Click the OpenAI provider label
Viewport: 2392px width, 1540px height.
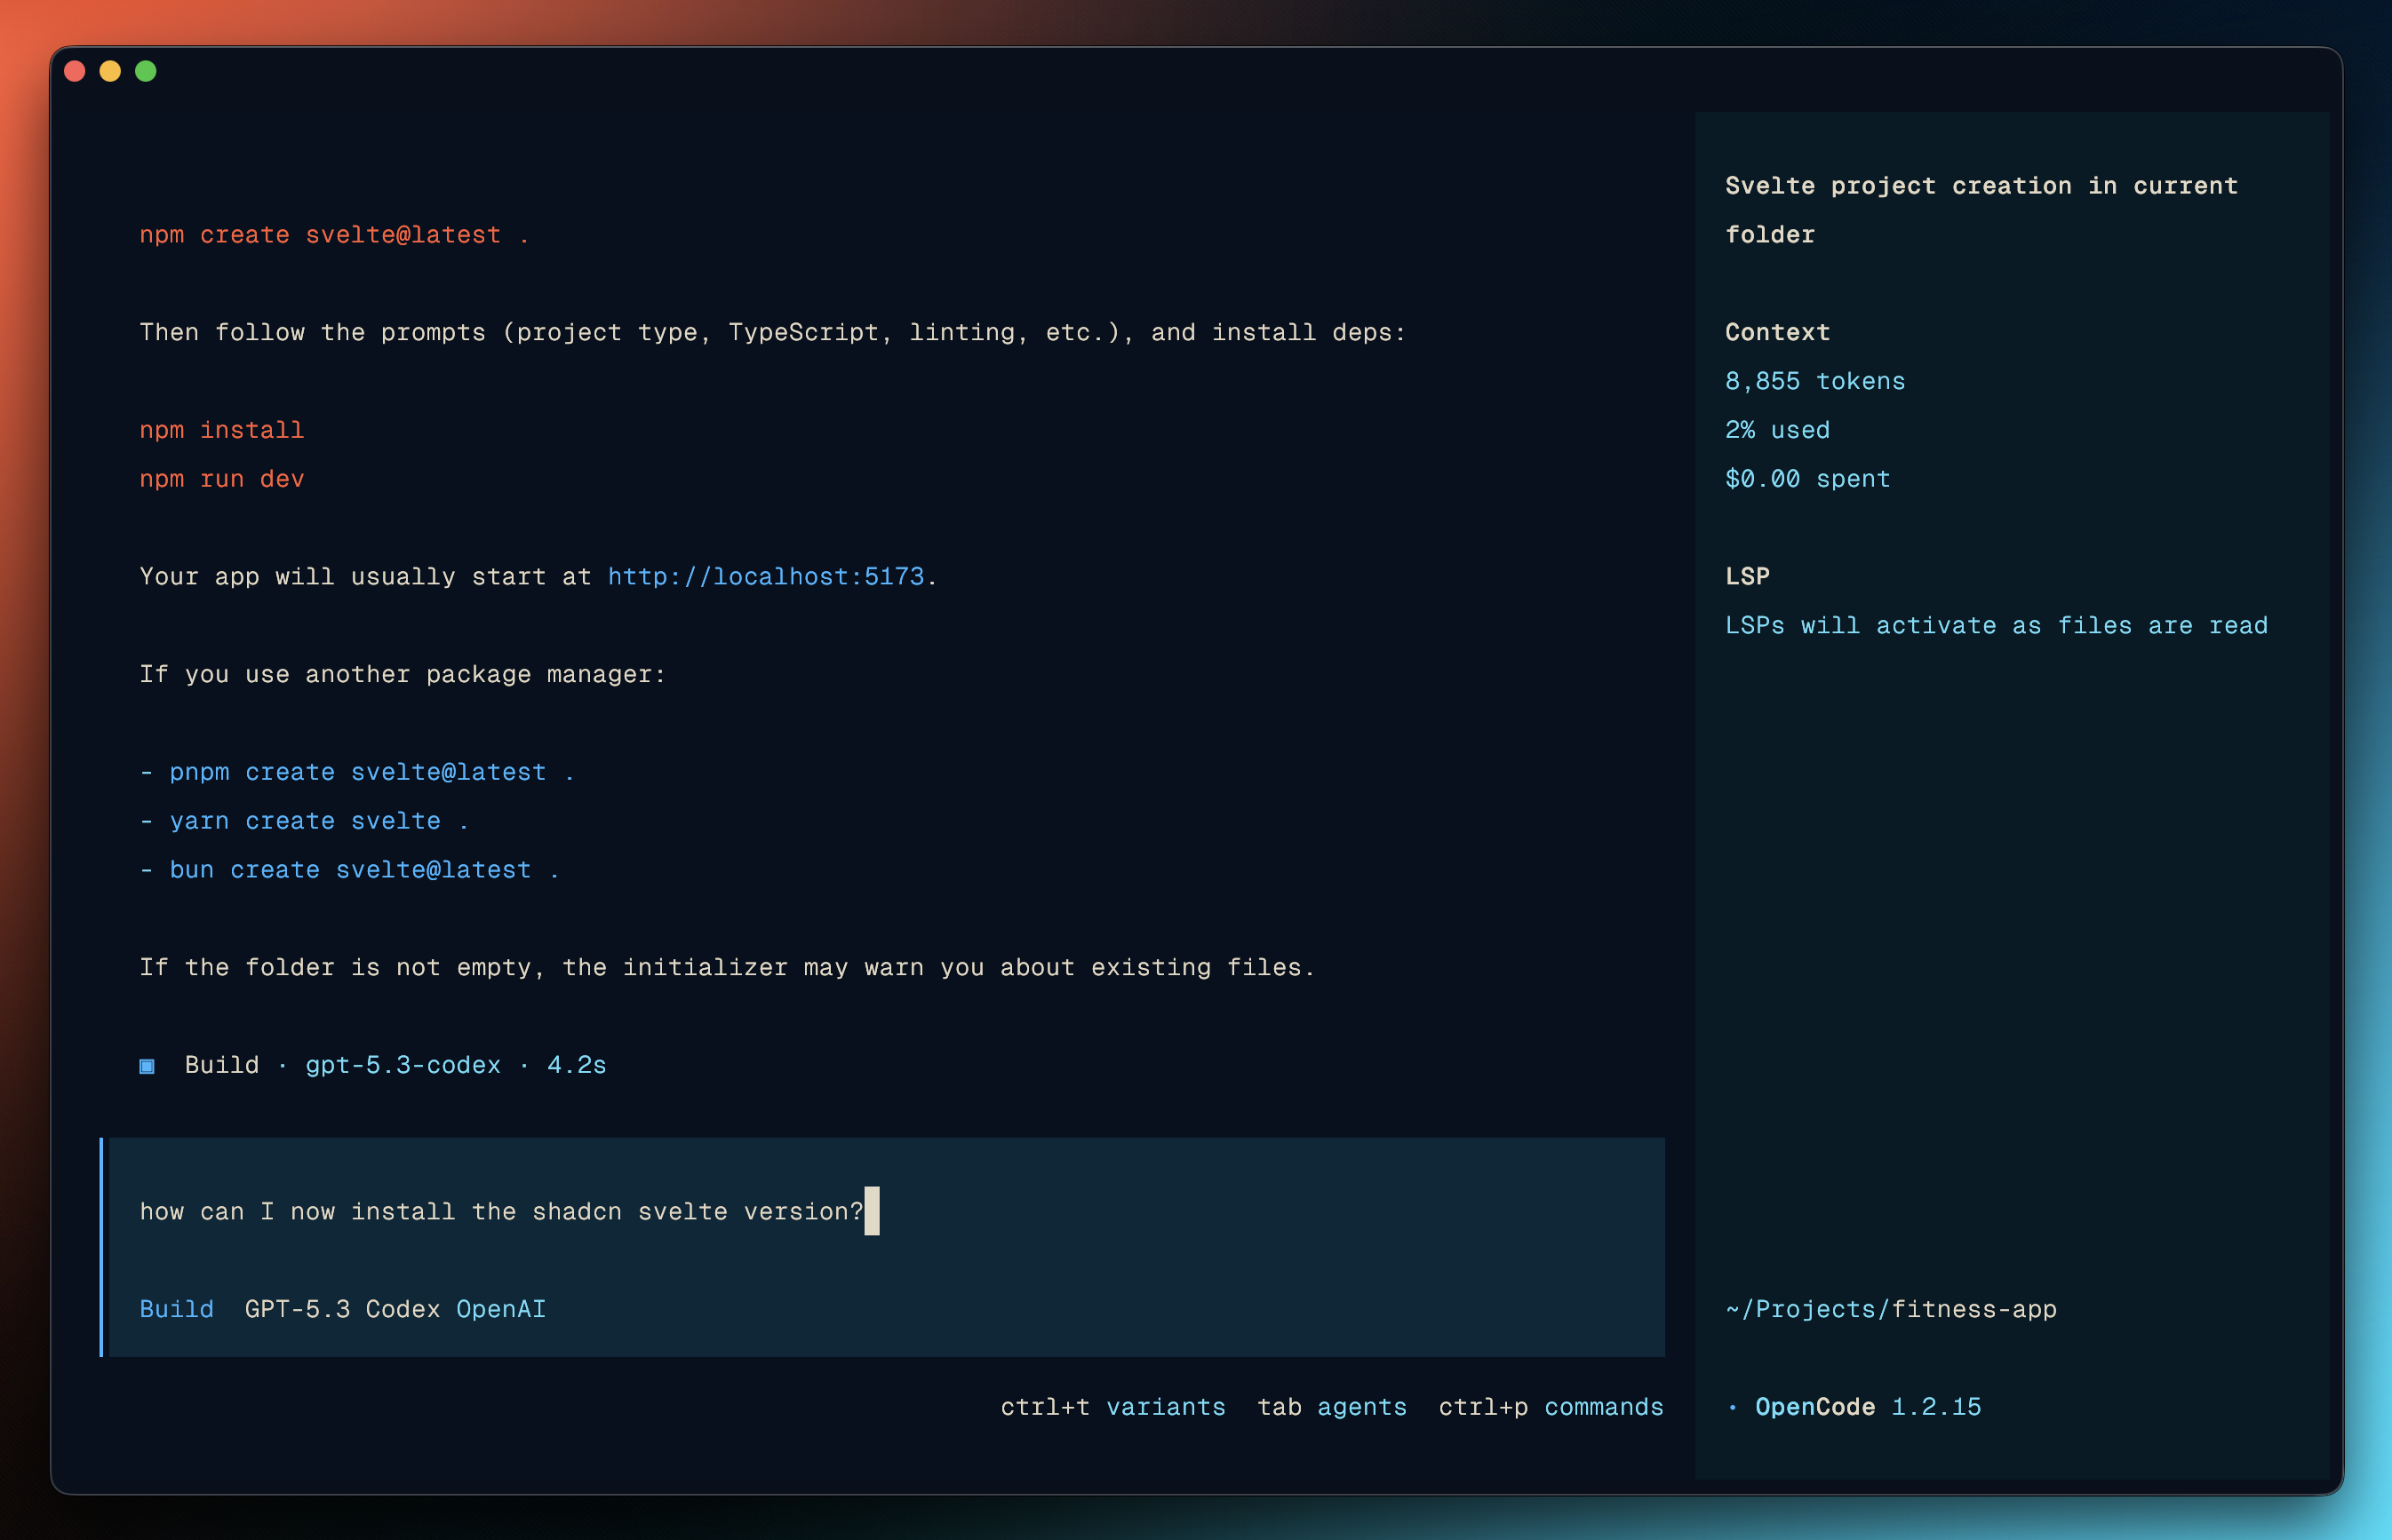501,1309
